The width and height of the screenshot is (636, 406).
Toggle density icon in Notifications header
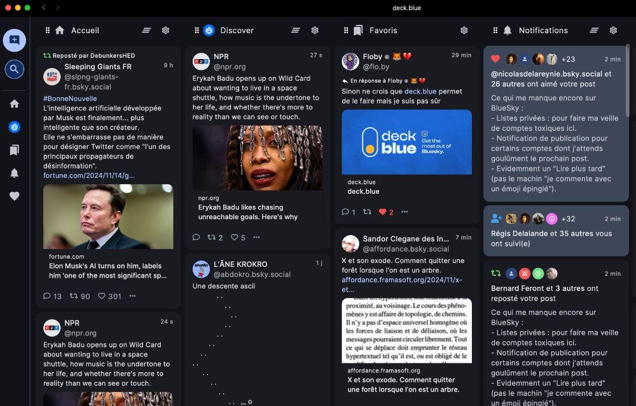point(594,30)
